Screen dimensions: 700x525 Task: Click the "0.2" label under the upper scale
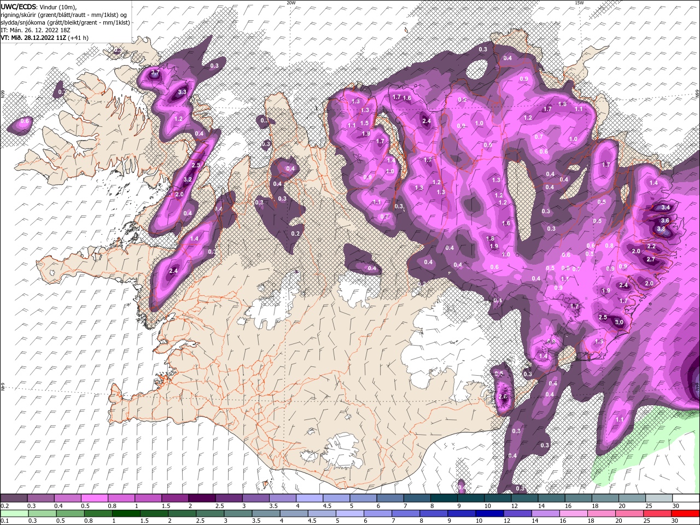click(5, 506)
